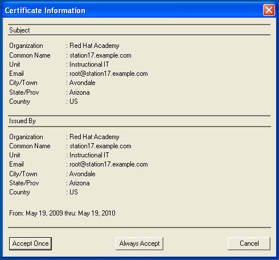
Task: Click Red Hat Academy under Subject
Action: (x=95, y=46)
